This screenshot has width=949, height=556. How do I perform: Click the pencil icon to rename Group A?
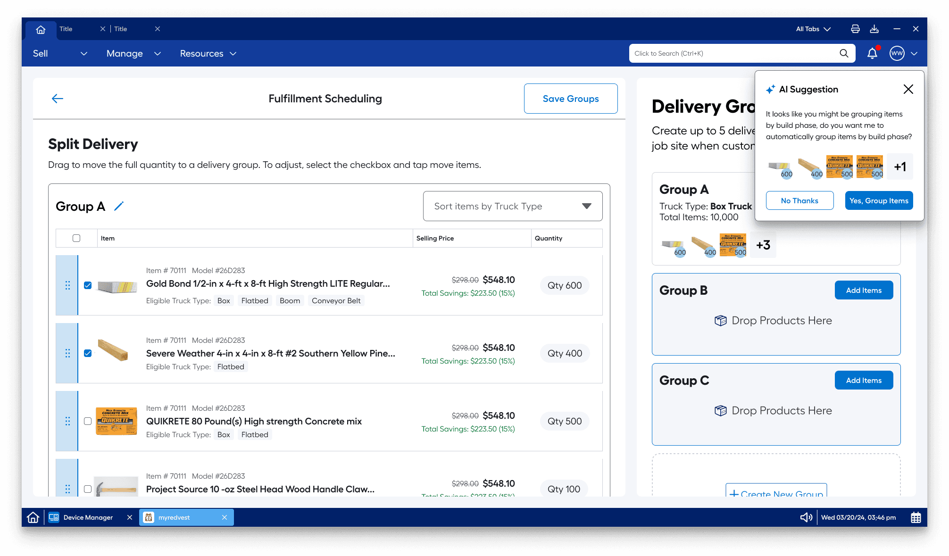[x=119, y=206]
